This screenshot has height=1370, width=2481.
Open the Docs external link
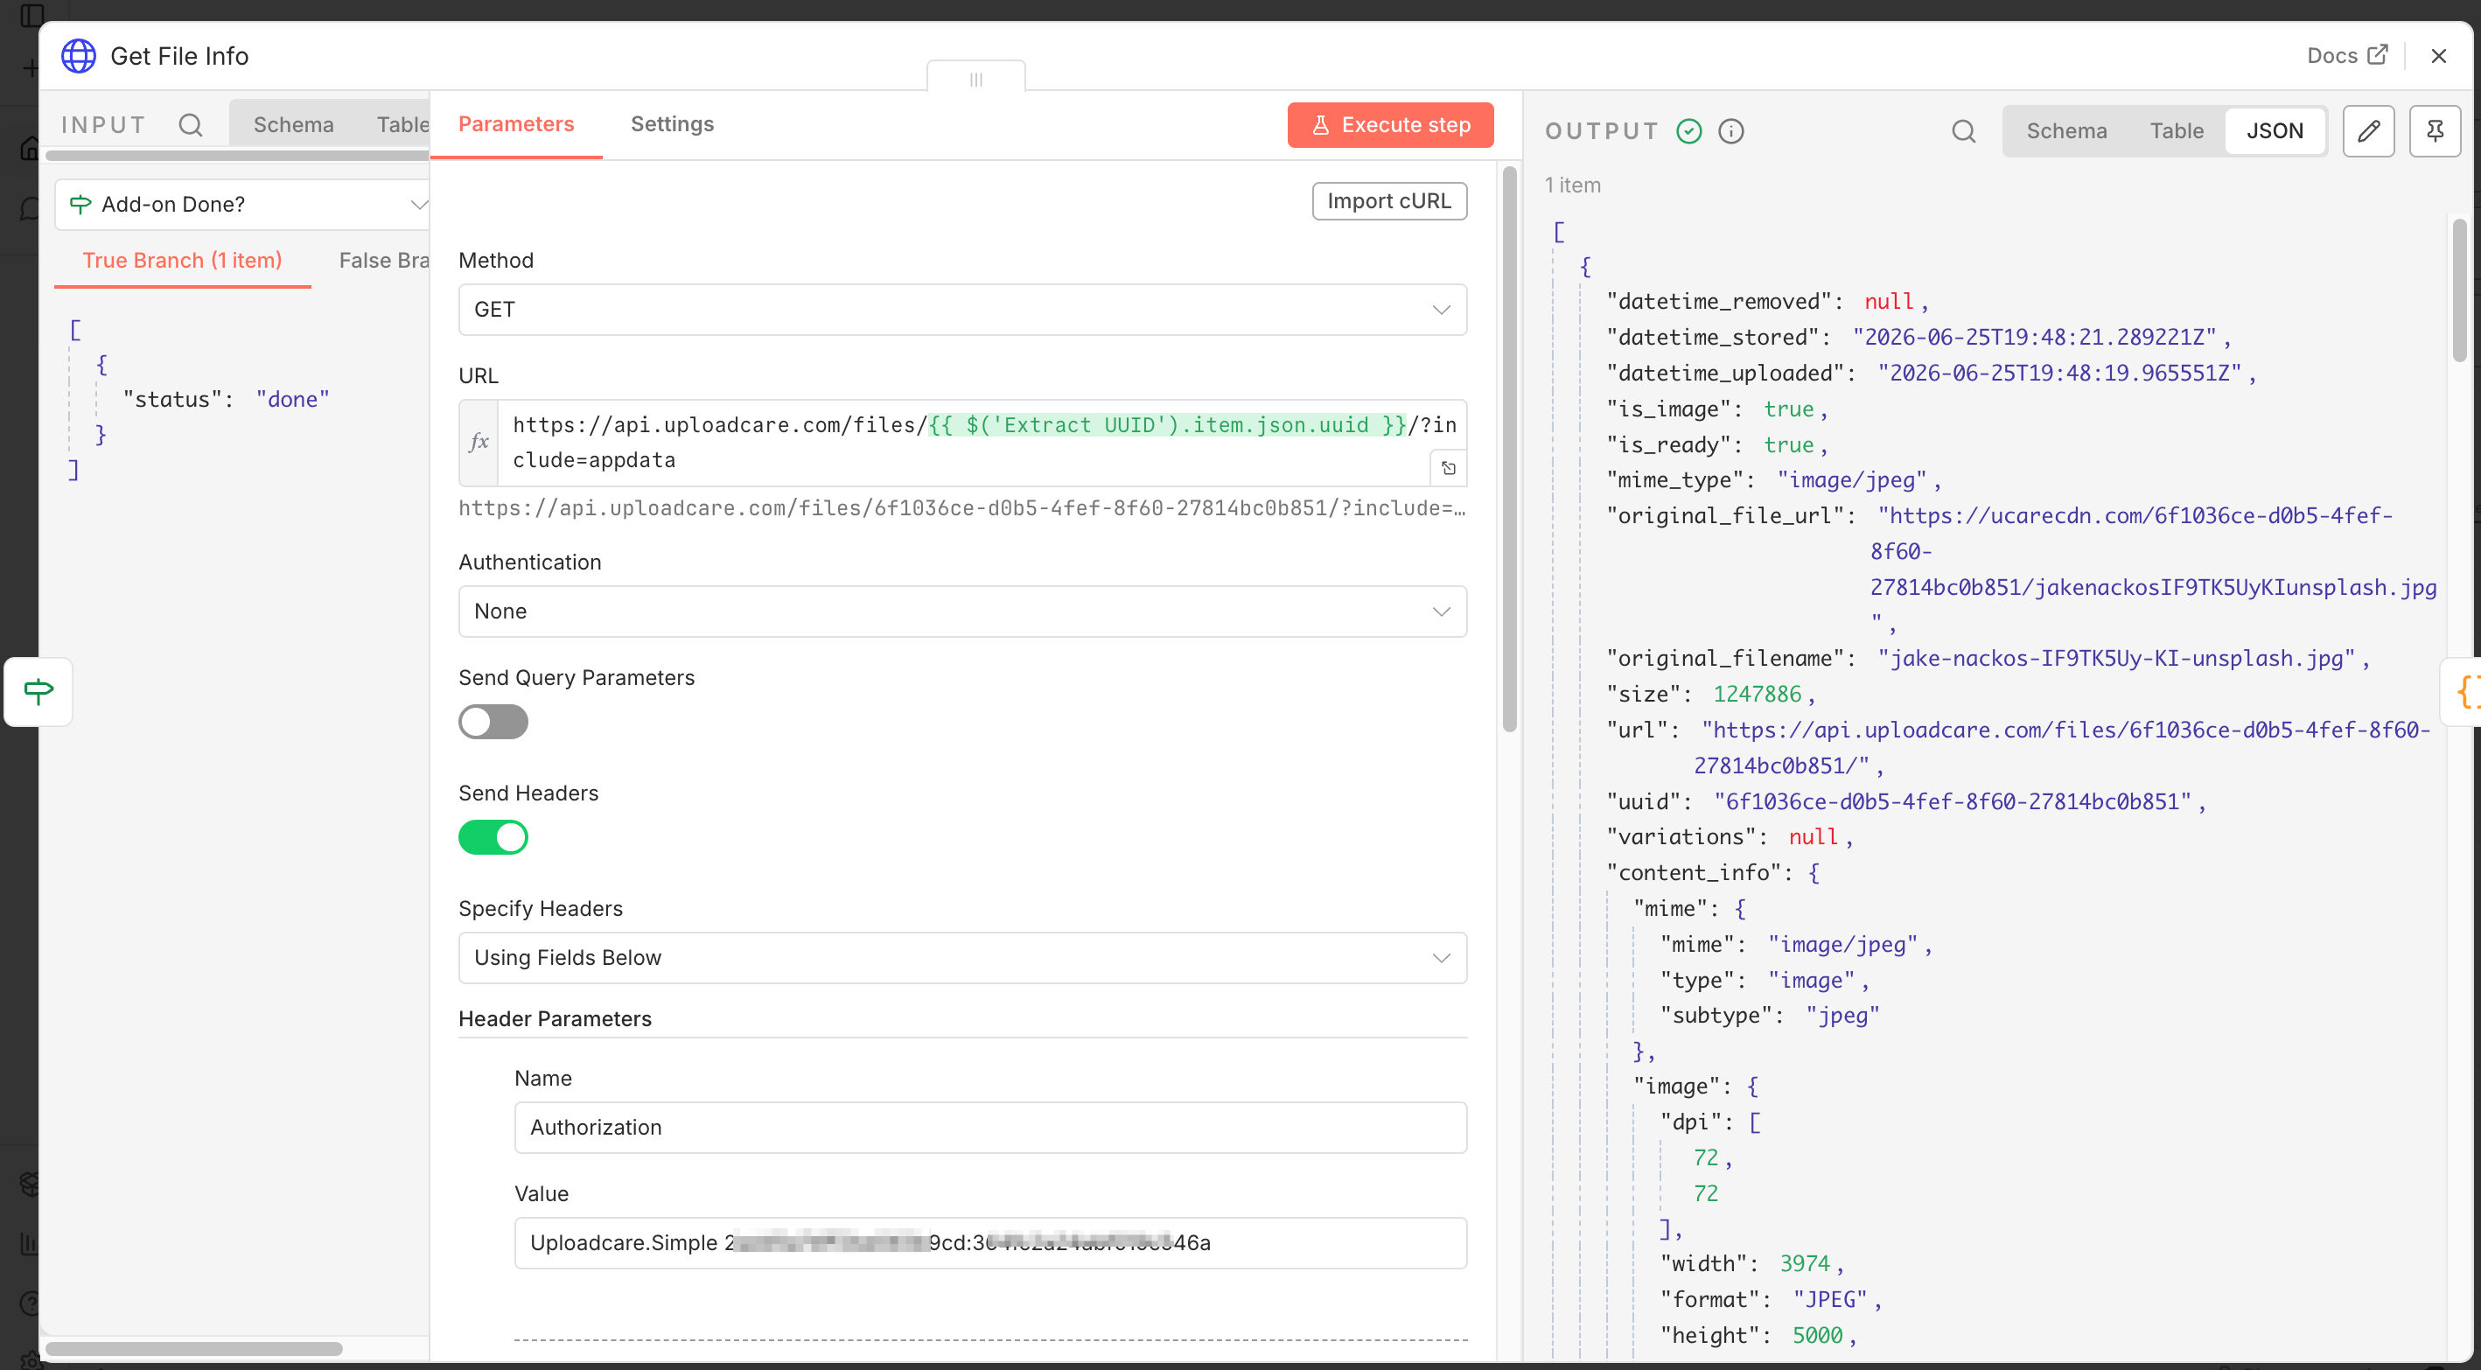pyautogui.click(x=2347, y=56)
